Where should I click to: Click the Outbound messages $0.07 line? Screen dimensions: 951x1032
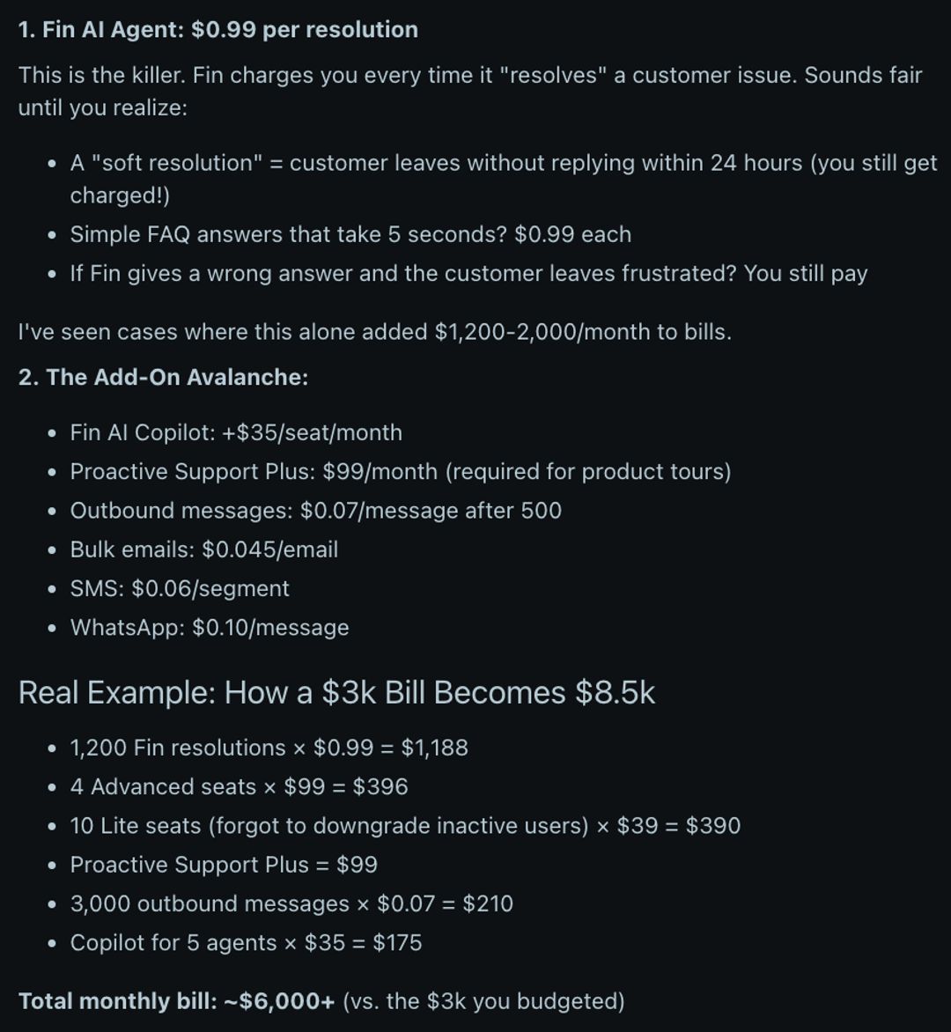tap(316, 510)
